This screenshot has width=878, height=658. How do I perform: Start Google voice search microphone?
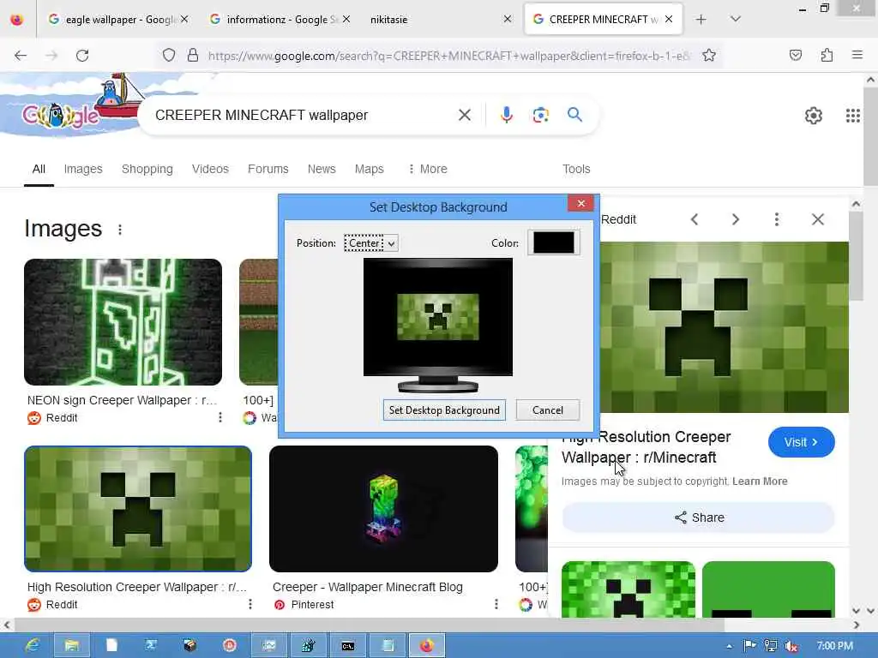[506, 116]
